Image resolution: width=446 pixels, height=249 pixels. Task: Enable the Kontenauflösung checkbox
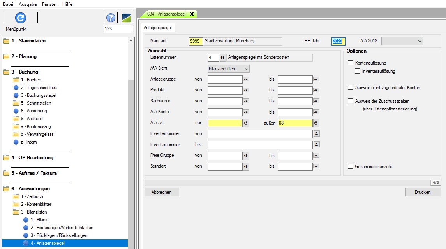(350, 63)
